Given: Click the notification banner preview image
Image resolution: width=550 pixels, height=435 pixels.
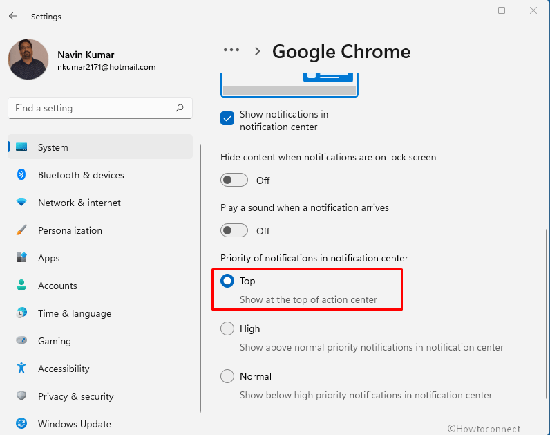Looking at the screenshot, I should [290, 84].
